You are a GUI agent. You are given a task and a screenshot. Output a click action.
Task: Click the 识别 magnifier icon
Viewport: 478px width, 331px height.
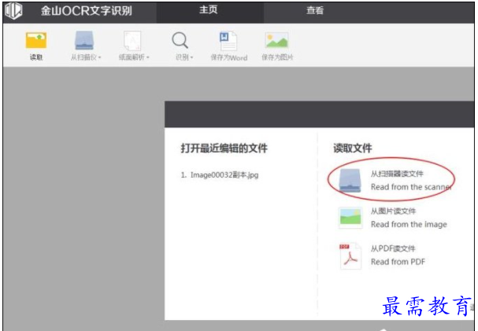point(180,40)
